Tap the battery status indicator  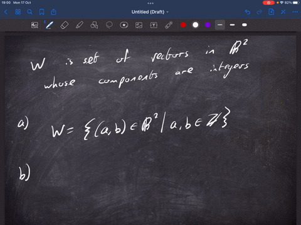coord(296,2)
